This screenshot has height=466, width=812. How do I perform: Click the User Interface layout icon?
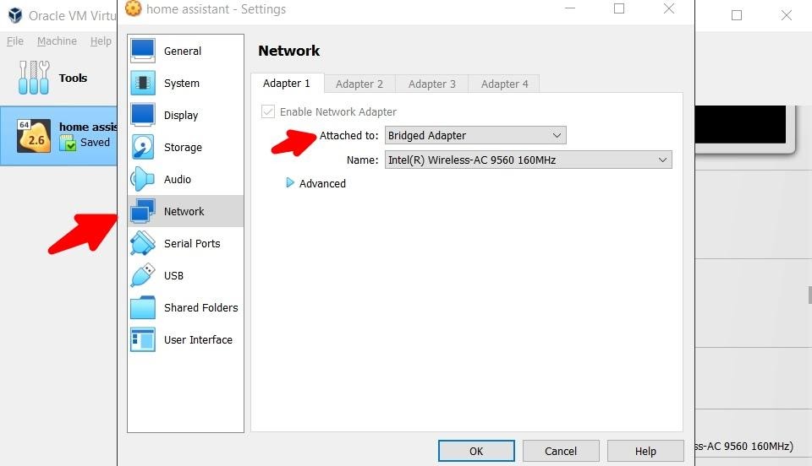143,340
